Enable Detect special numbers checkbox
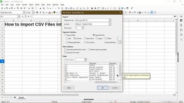This screenshot has height=103, width=184. 89,49
